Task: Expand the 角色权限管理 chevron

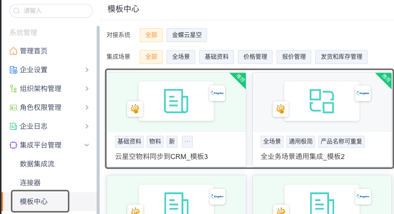Action: click(x=87, y=107)
